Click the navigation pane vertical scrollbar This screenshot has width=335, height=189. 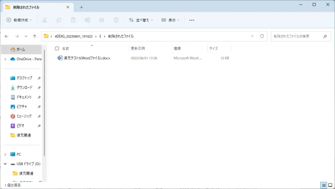pyautogui.click(x=44, y=103)
